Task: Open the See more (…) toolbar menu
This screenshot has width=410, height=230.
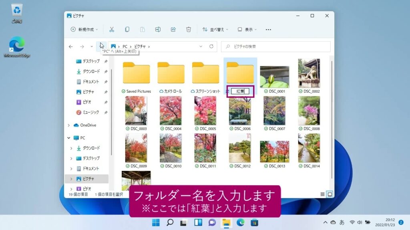Action: (x=268, y=30)
